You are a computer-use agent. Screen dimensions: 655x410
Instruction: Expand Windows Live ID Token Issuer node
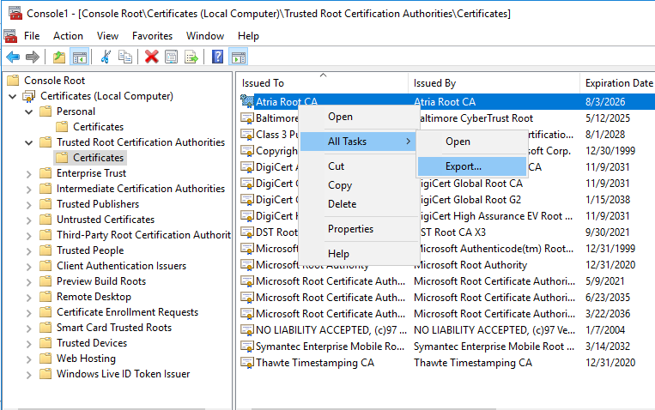(x=29, y=375)
